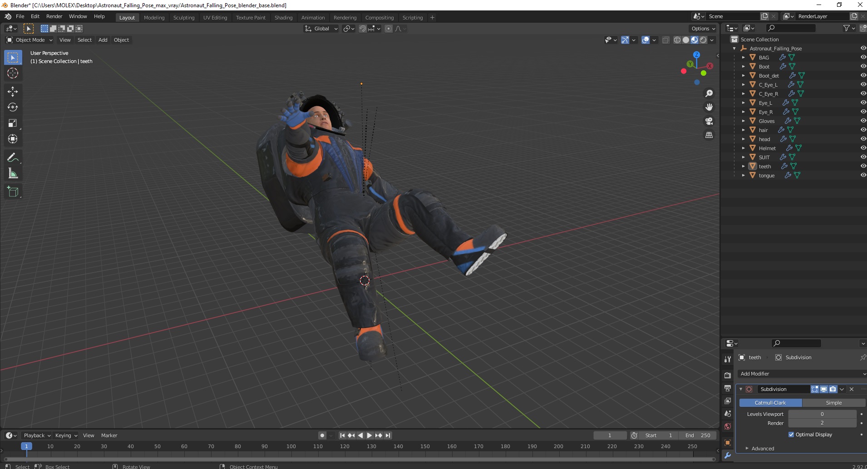Image resolution: width=867 pixels, height=469 pixels.
Task: Expand the head object in outliner
Action: click(743, 139)
